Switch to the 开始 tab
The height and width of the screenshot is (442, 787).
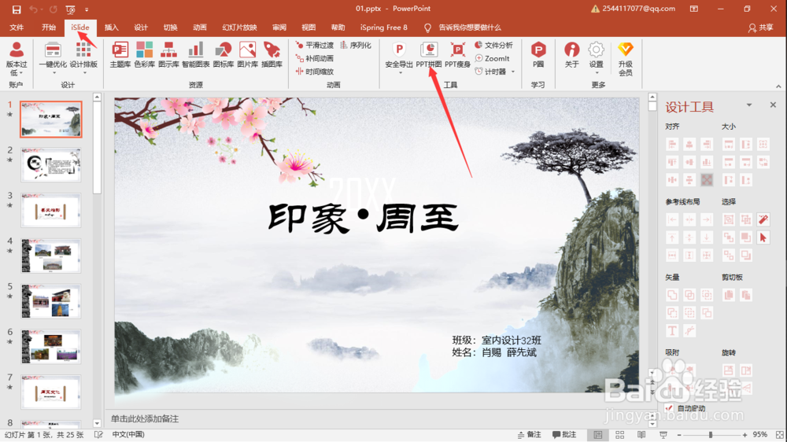(x=49, y=28)
